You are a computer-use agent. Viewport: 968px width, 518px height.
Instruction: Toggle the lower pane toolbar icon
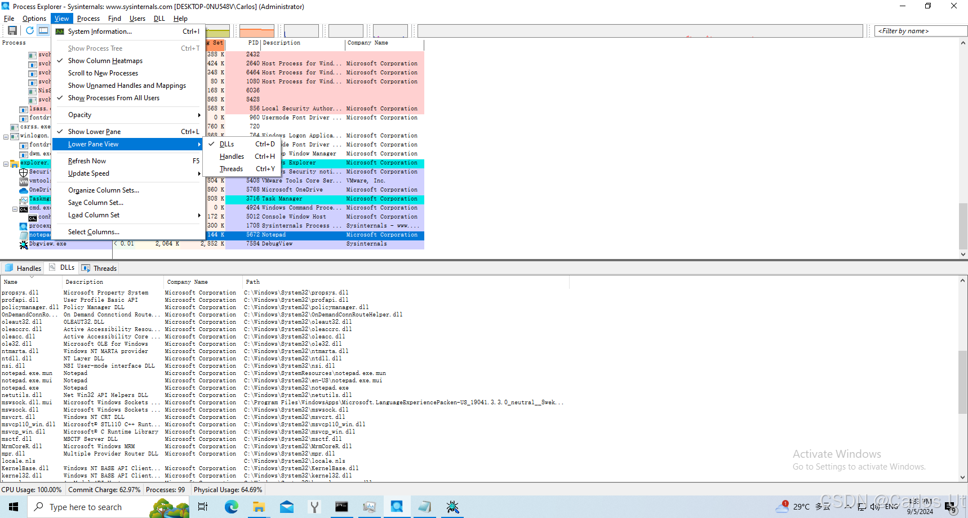click(43, 30)
